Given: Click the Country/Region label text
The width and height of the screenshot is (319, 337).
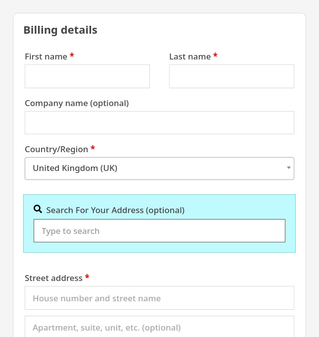Looking at the screenshot, I should point(56,149).
